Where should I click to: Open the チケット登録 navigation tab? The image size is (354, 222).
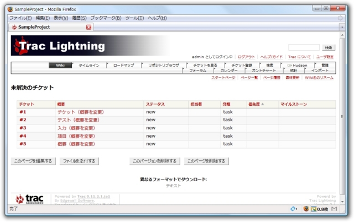[x=242, y=66]
